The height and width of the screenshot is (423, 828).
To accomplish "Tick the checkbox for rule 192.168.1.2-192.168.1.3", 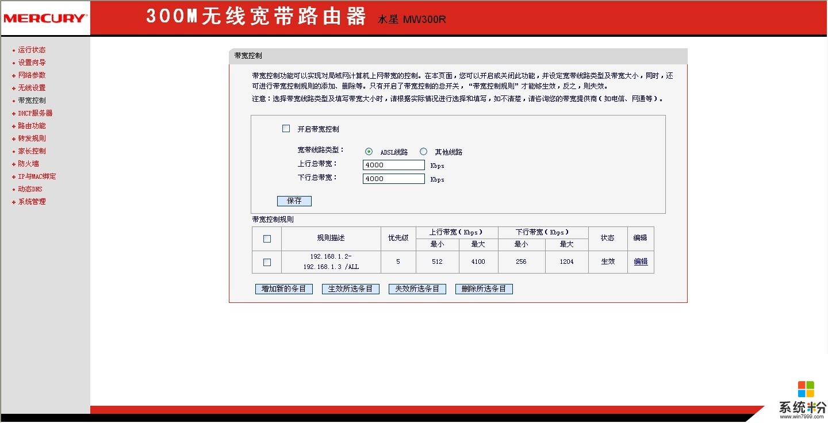I will coord(267,262).
